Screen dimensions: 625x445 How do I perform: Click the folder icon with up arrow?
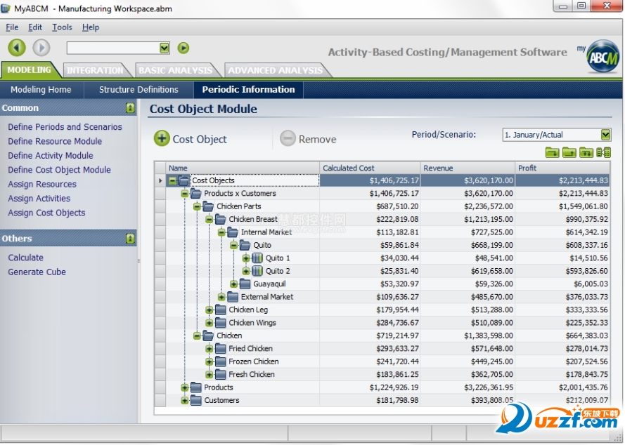[569, 152]
